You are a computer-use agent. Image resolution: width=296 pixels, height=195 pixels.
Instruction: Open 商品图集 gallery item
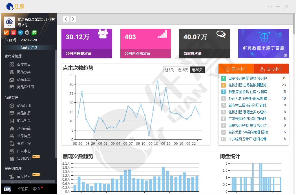[24, 79]
